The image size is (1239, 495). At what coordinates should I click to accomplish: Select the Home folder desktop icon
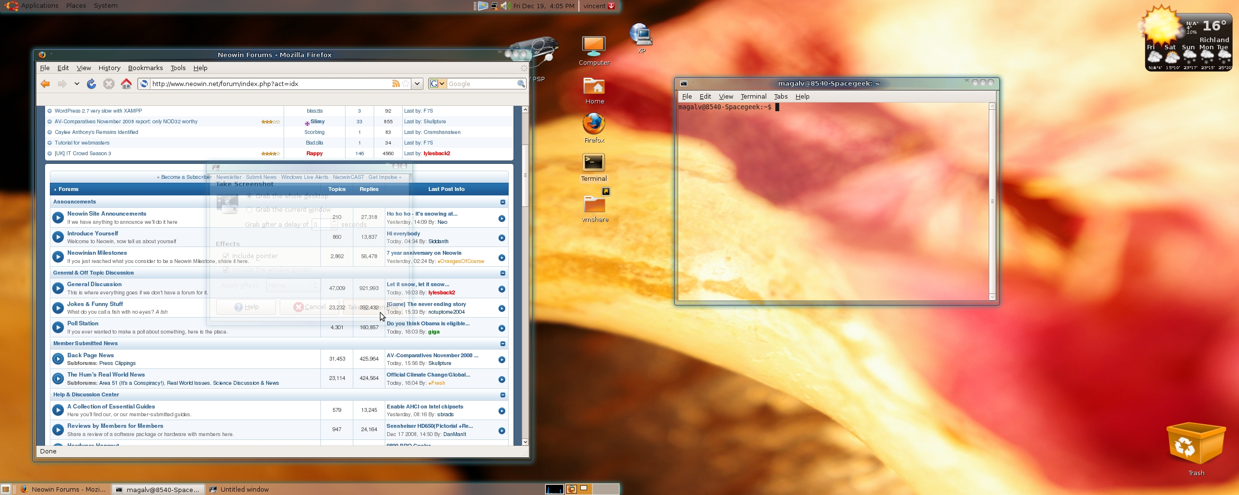click(x=594, y=91)
